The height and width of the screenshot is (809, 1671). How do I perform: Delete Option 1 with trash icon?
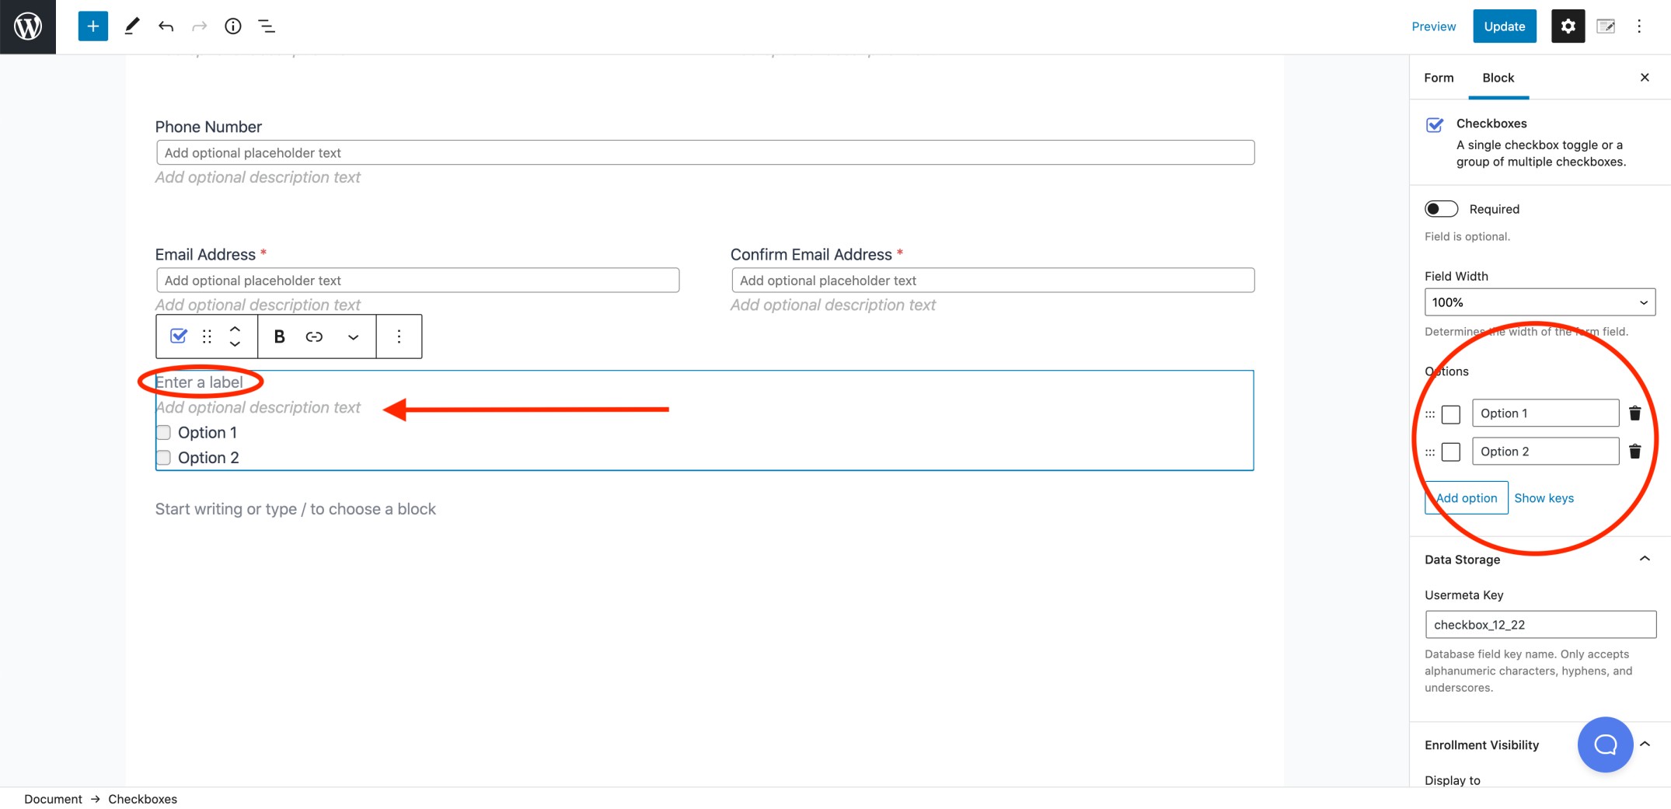[x=1634, y=413]
